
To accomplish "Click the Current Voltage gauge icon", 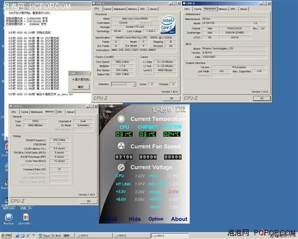I will pyautogui.click(x=121, y=167).
